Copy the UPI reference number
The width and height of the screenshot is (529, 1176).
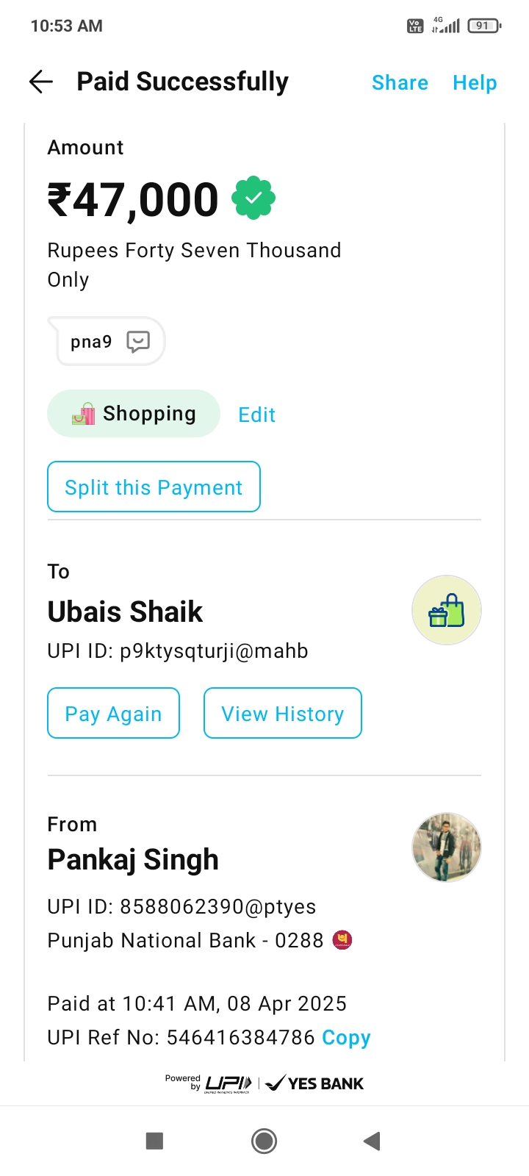tap(346, 1037)
